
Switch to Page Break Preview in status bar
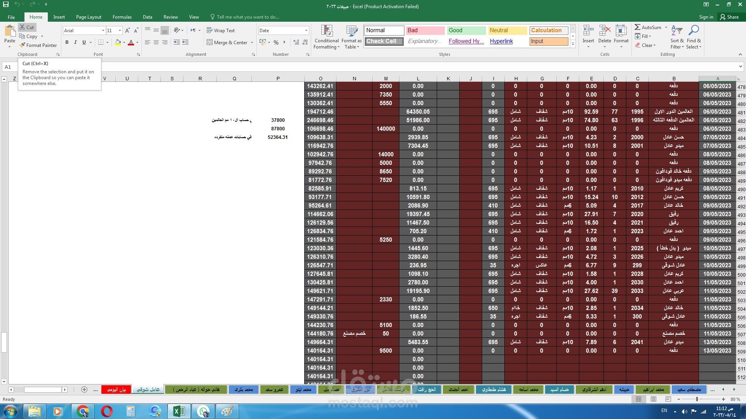click(668, 399)
